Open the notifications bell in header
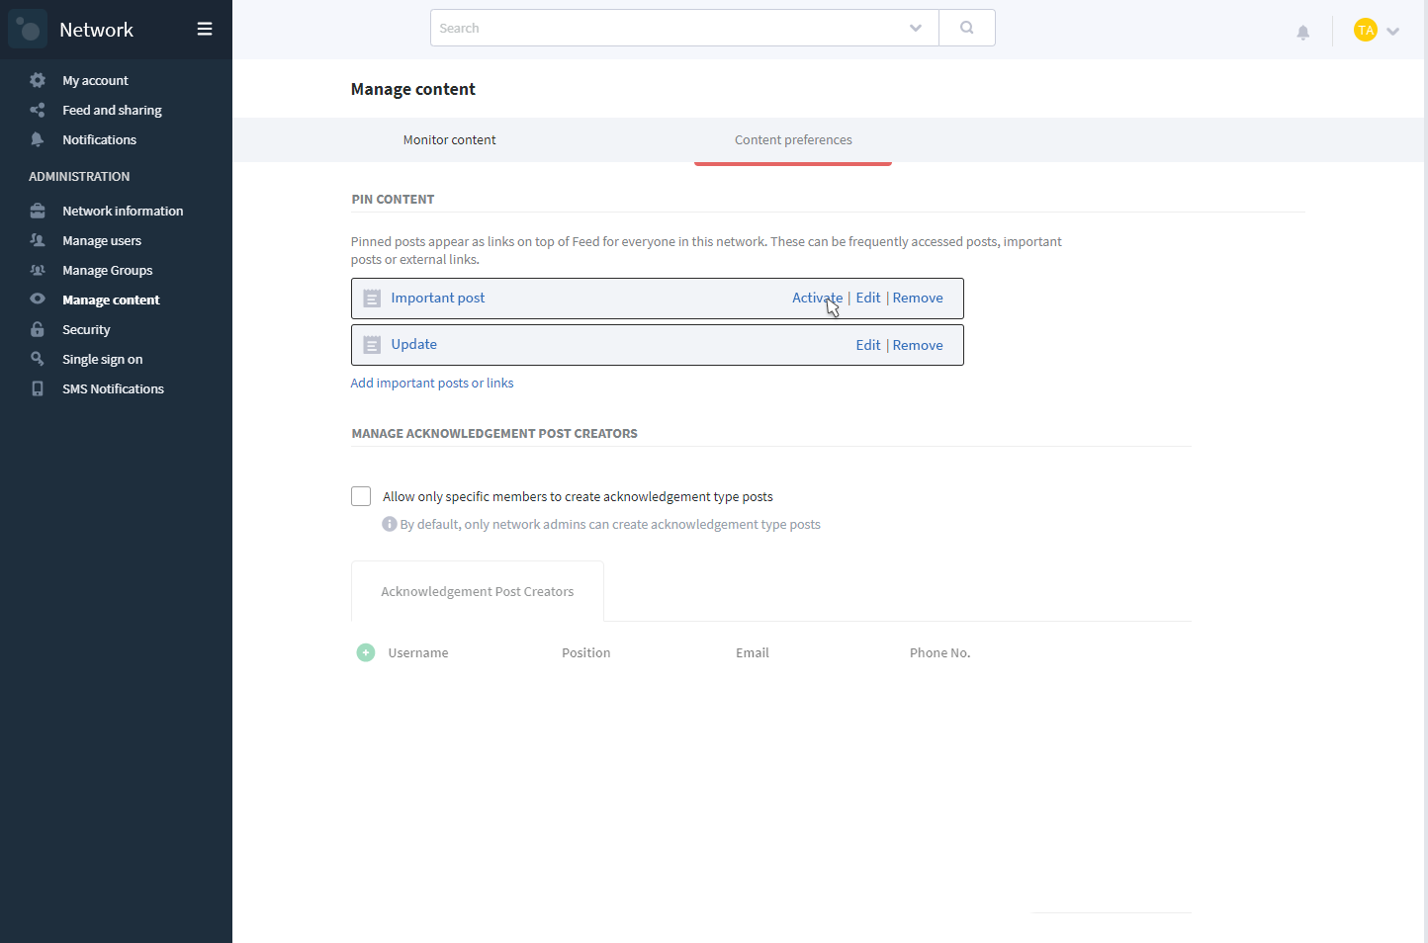Image resolution: width=1428 pixels, height=943 pixels. [1302, 33]
